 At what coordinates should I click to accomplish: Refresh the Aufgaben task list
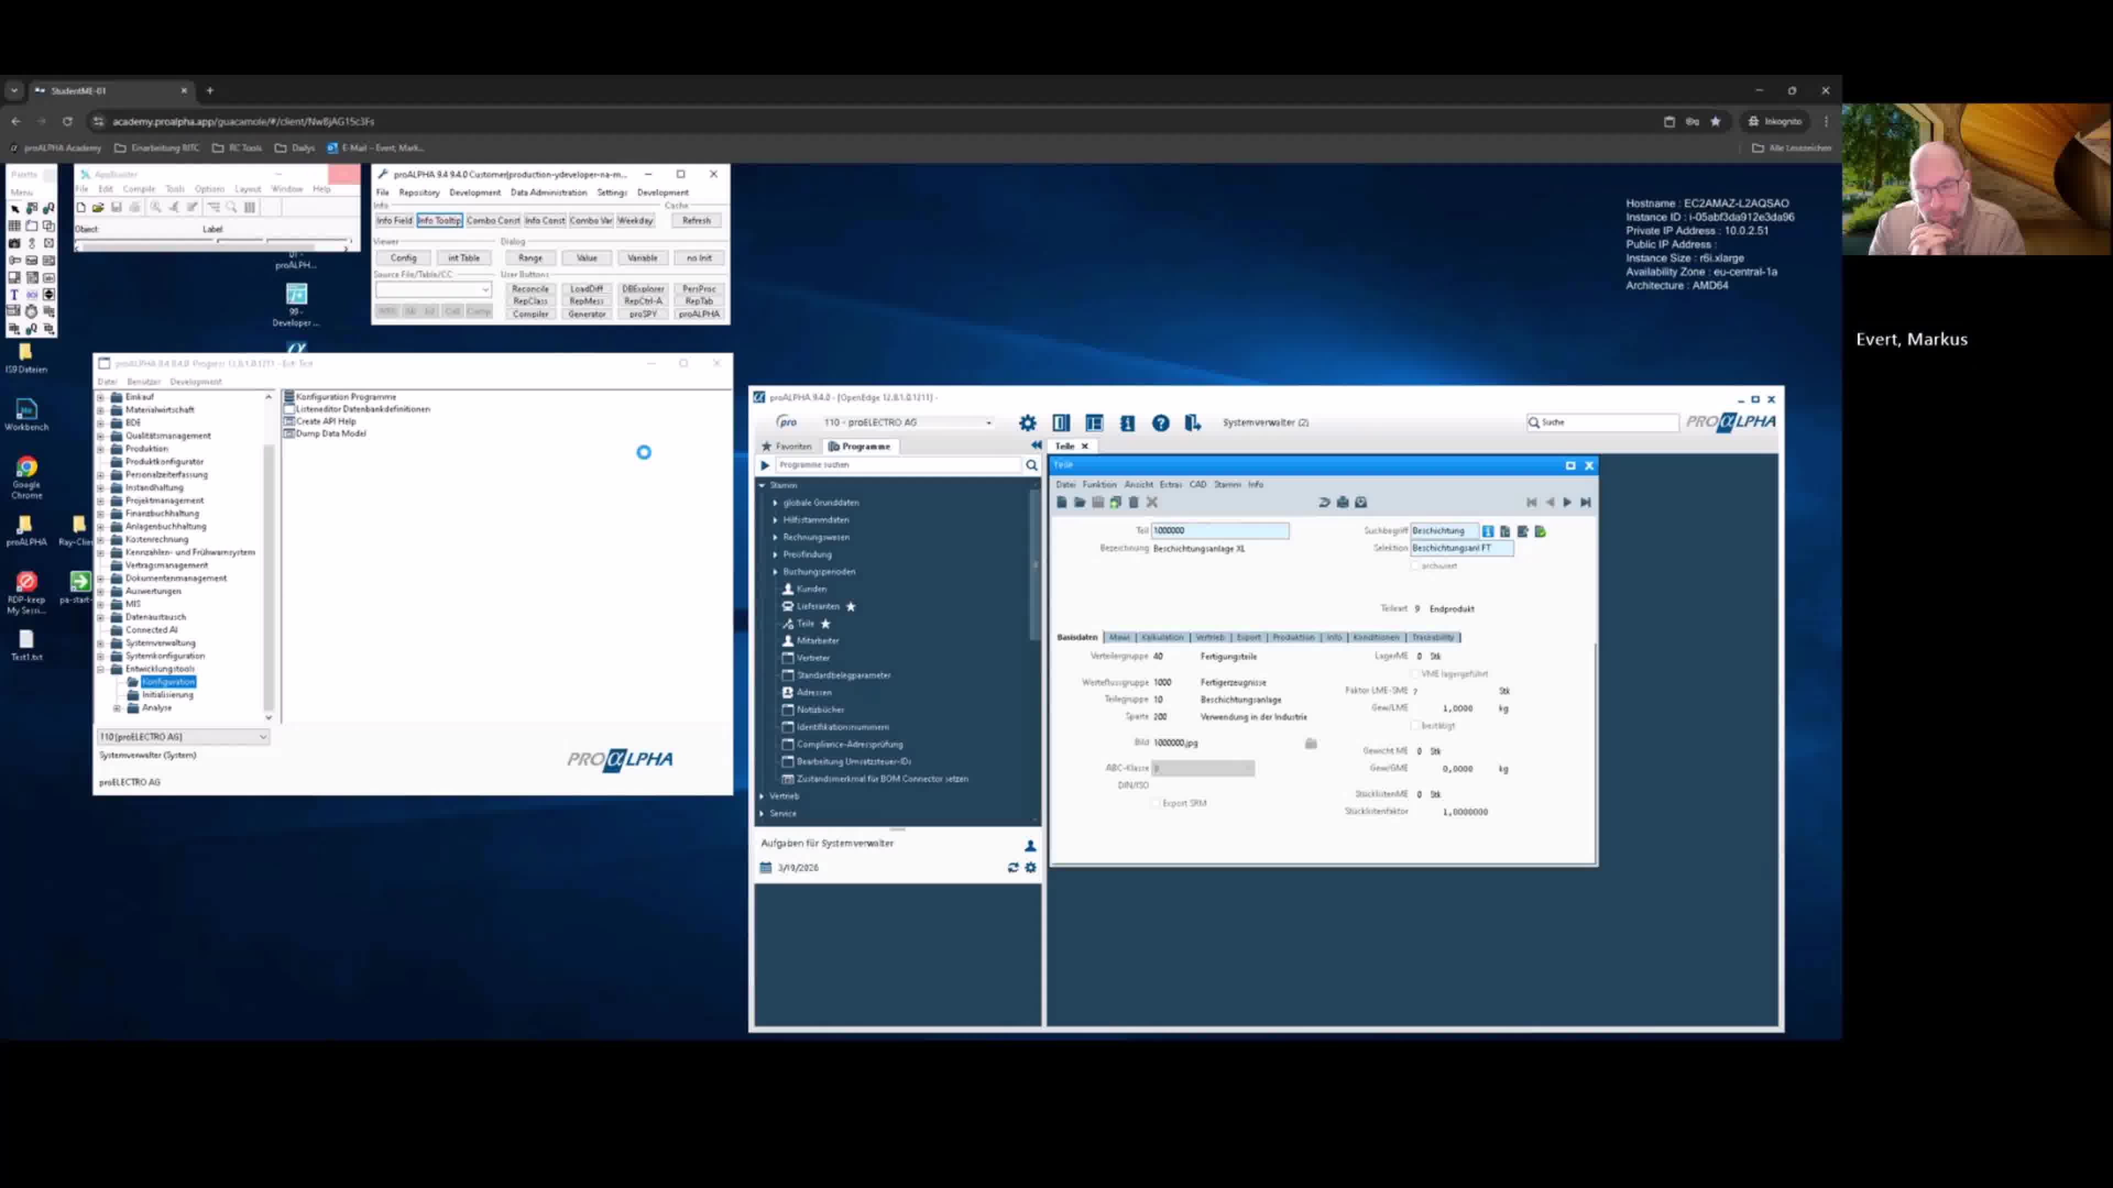pyautogui.click(x=1013, y=867)
